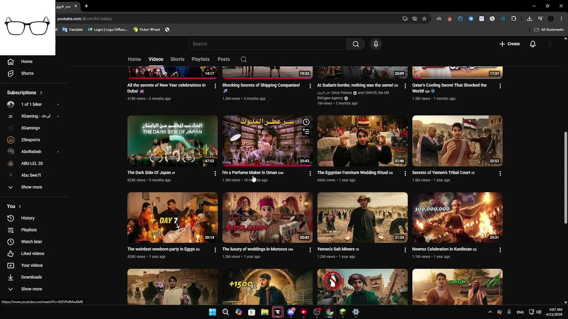
Task: Open options for Yemen's Salt Miners
Action: point(405,250)
